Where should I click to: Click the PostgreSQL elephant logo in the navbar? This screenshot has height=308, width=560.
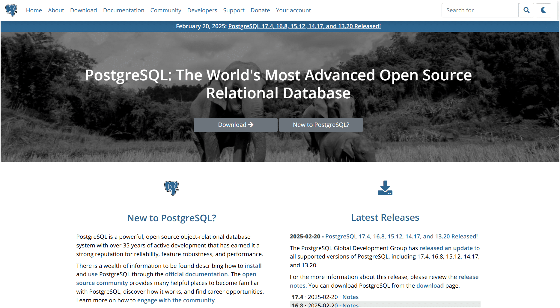[11, 10]
